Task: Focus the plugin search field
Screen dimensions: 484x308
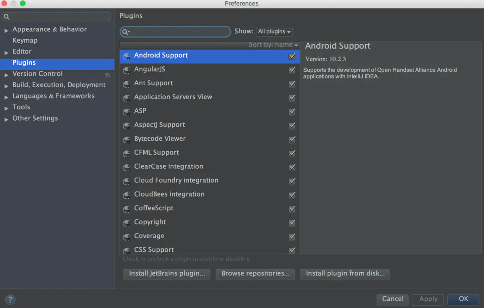Action: pos(175,32)
